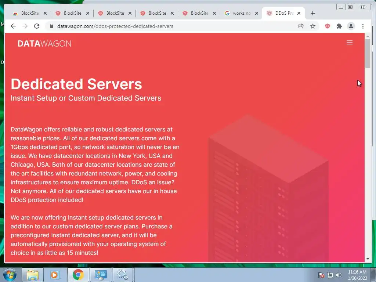
Task: Open a new tab with plus button
Action: pyautogui.click(x=313, y=13)
